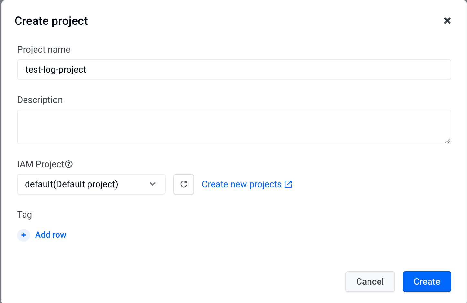The width and height of the screenshot is (467, 303).
Task: Click the Create project dialog title
Action: click(x=51, y=21)
